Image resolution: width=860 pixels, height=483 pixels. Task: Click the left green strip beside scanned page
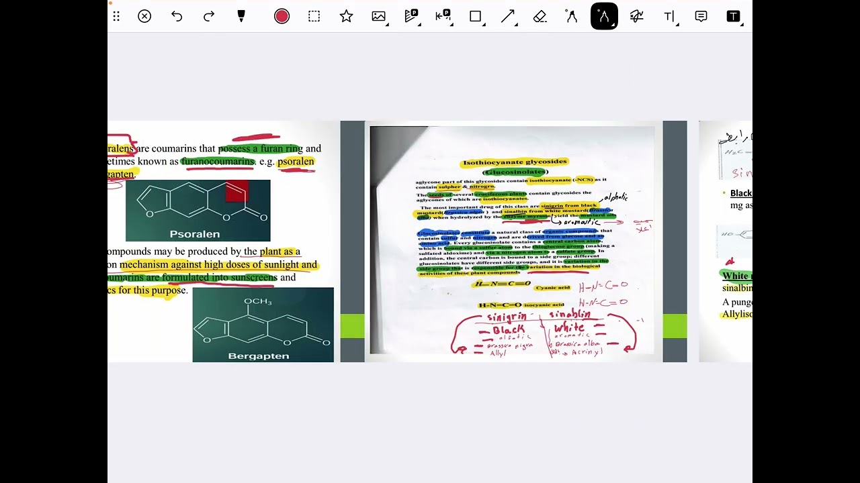click(353, 327)
